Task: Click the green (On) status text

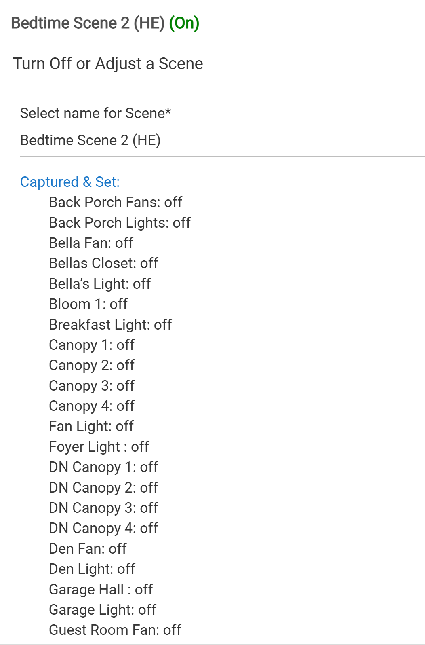Action: click(x=184, y=23)
